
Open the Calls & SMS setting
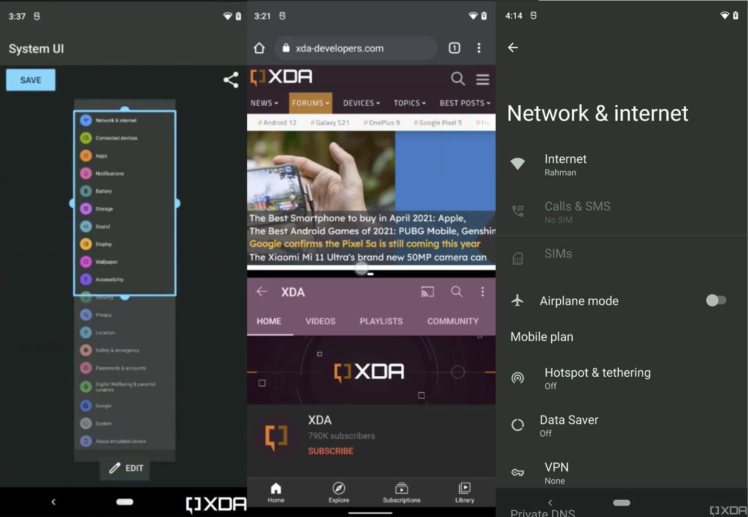tap(622, 212)
